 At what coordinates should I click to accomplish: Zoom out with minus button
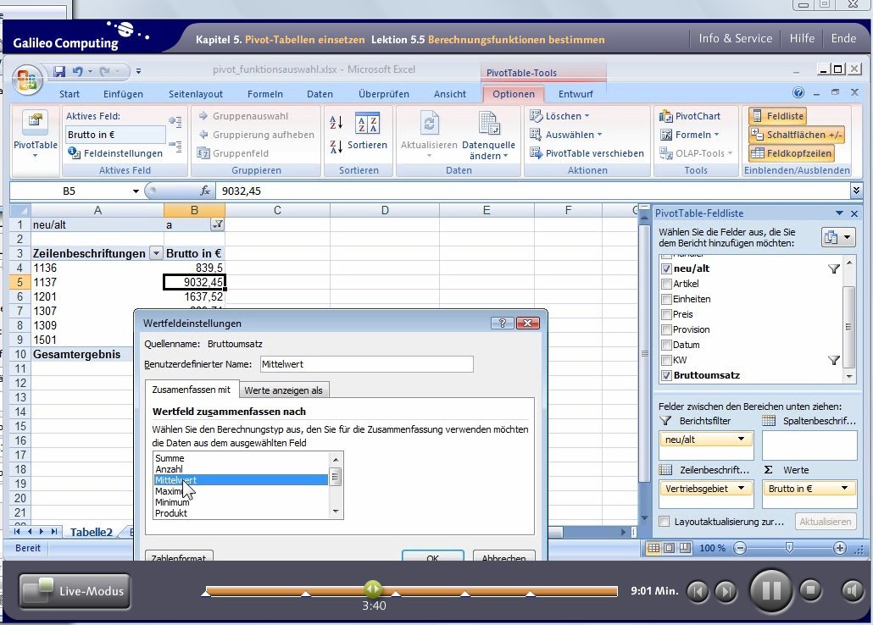coord(739,548)
